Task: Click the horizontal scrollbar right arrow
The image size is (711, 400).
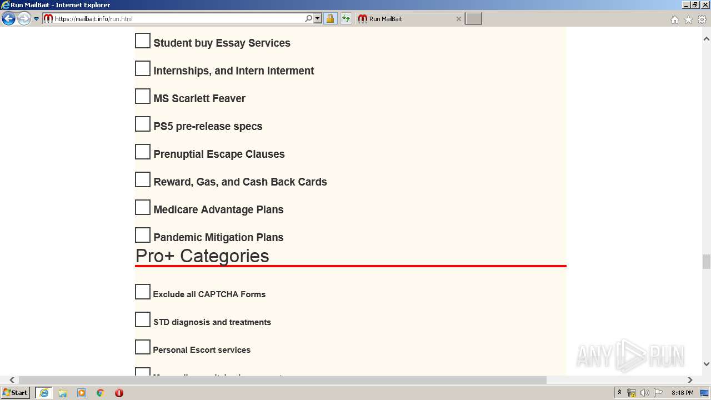Action: coord(690,380)
